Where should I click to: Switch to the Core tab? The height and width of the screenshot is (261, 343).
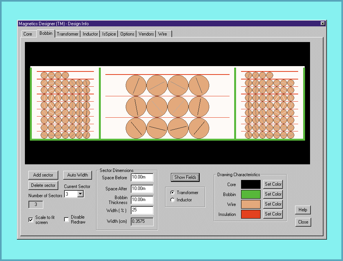(x=28, y=34)
